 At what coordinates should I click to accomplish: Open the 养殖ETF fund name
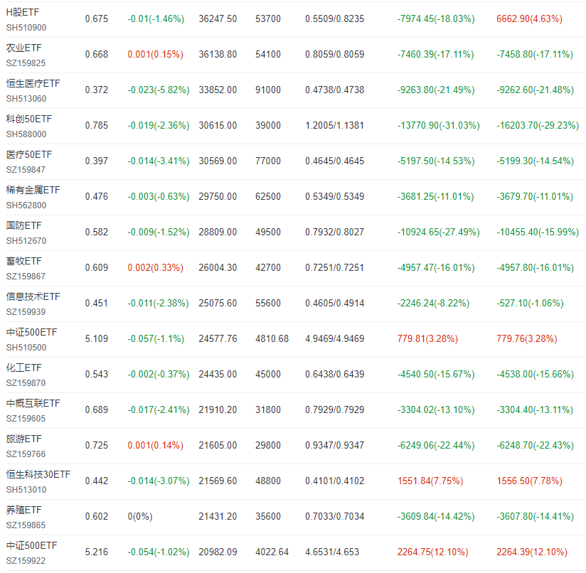point(24,510)
